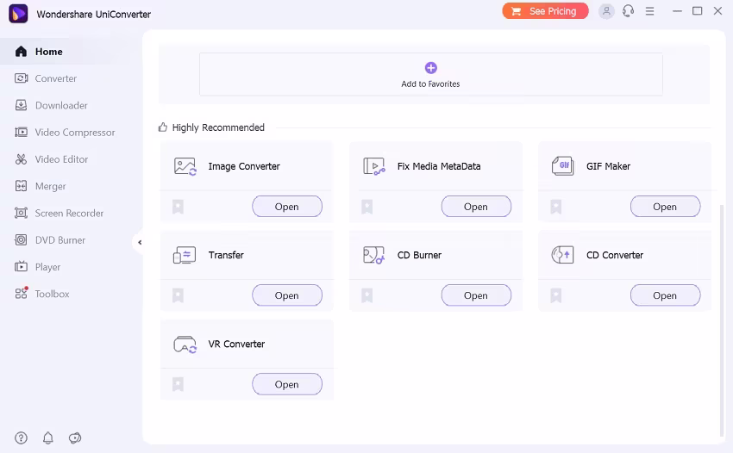Maximize the UniConverter window
Viewport: 733px width, 453px height.
click(697, 10)
